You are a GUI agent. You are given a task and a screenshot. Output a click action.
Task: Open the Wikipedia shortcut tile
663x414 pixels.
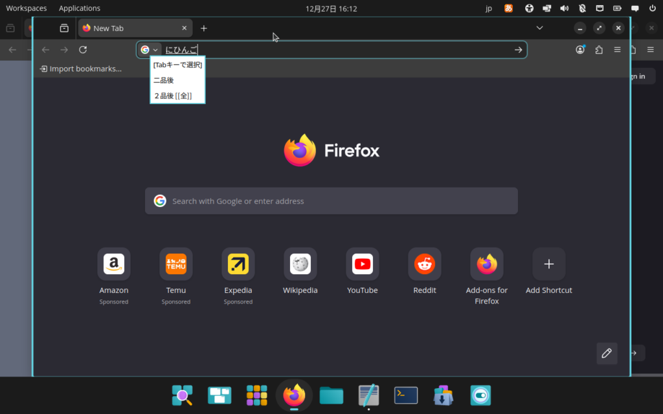300,264
